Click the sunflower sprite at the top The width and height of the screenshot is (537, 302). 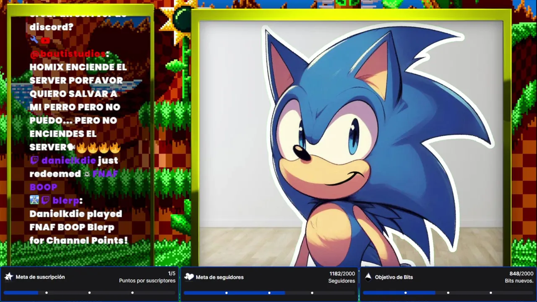click(178, 21)
